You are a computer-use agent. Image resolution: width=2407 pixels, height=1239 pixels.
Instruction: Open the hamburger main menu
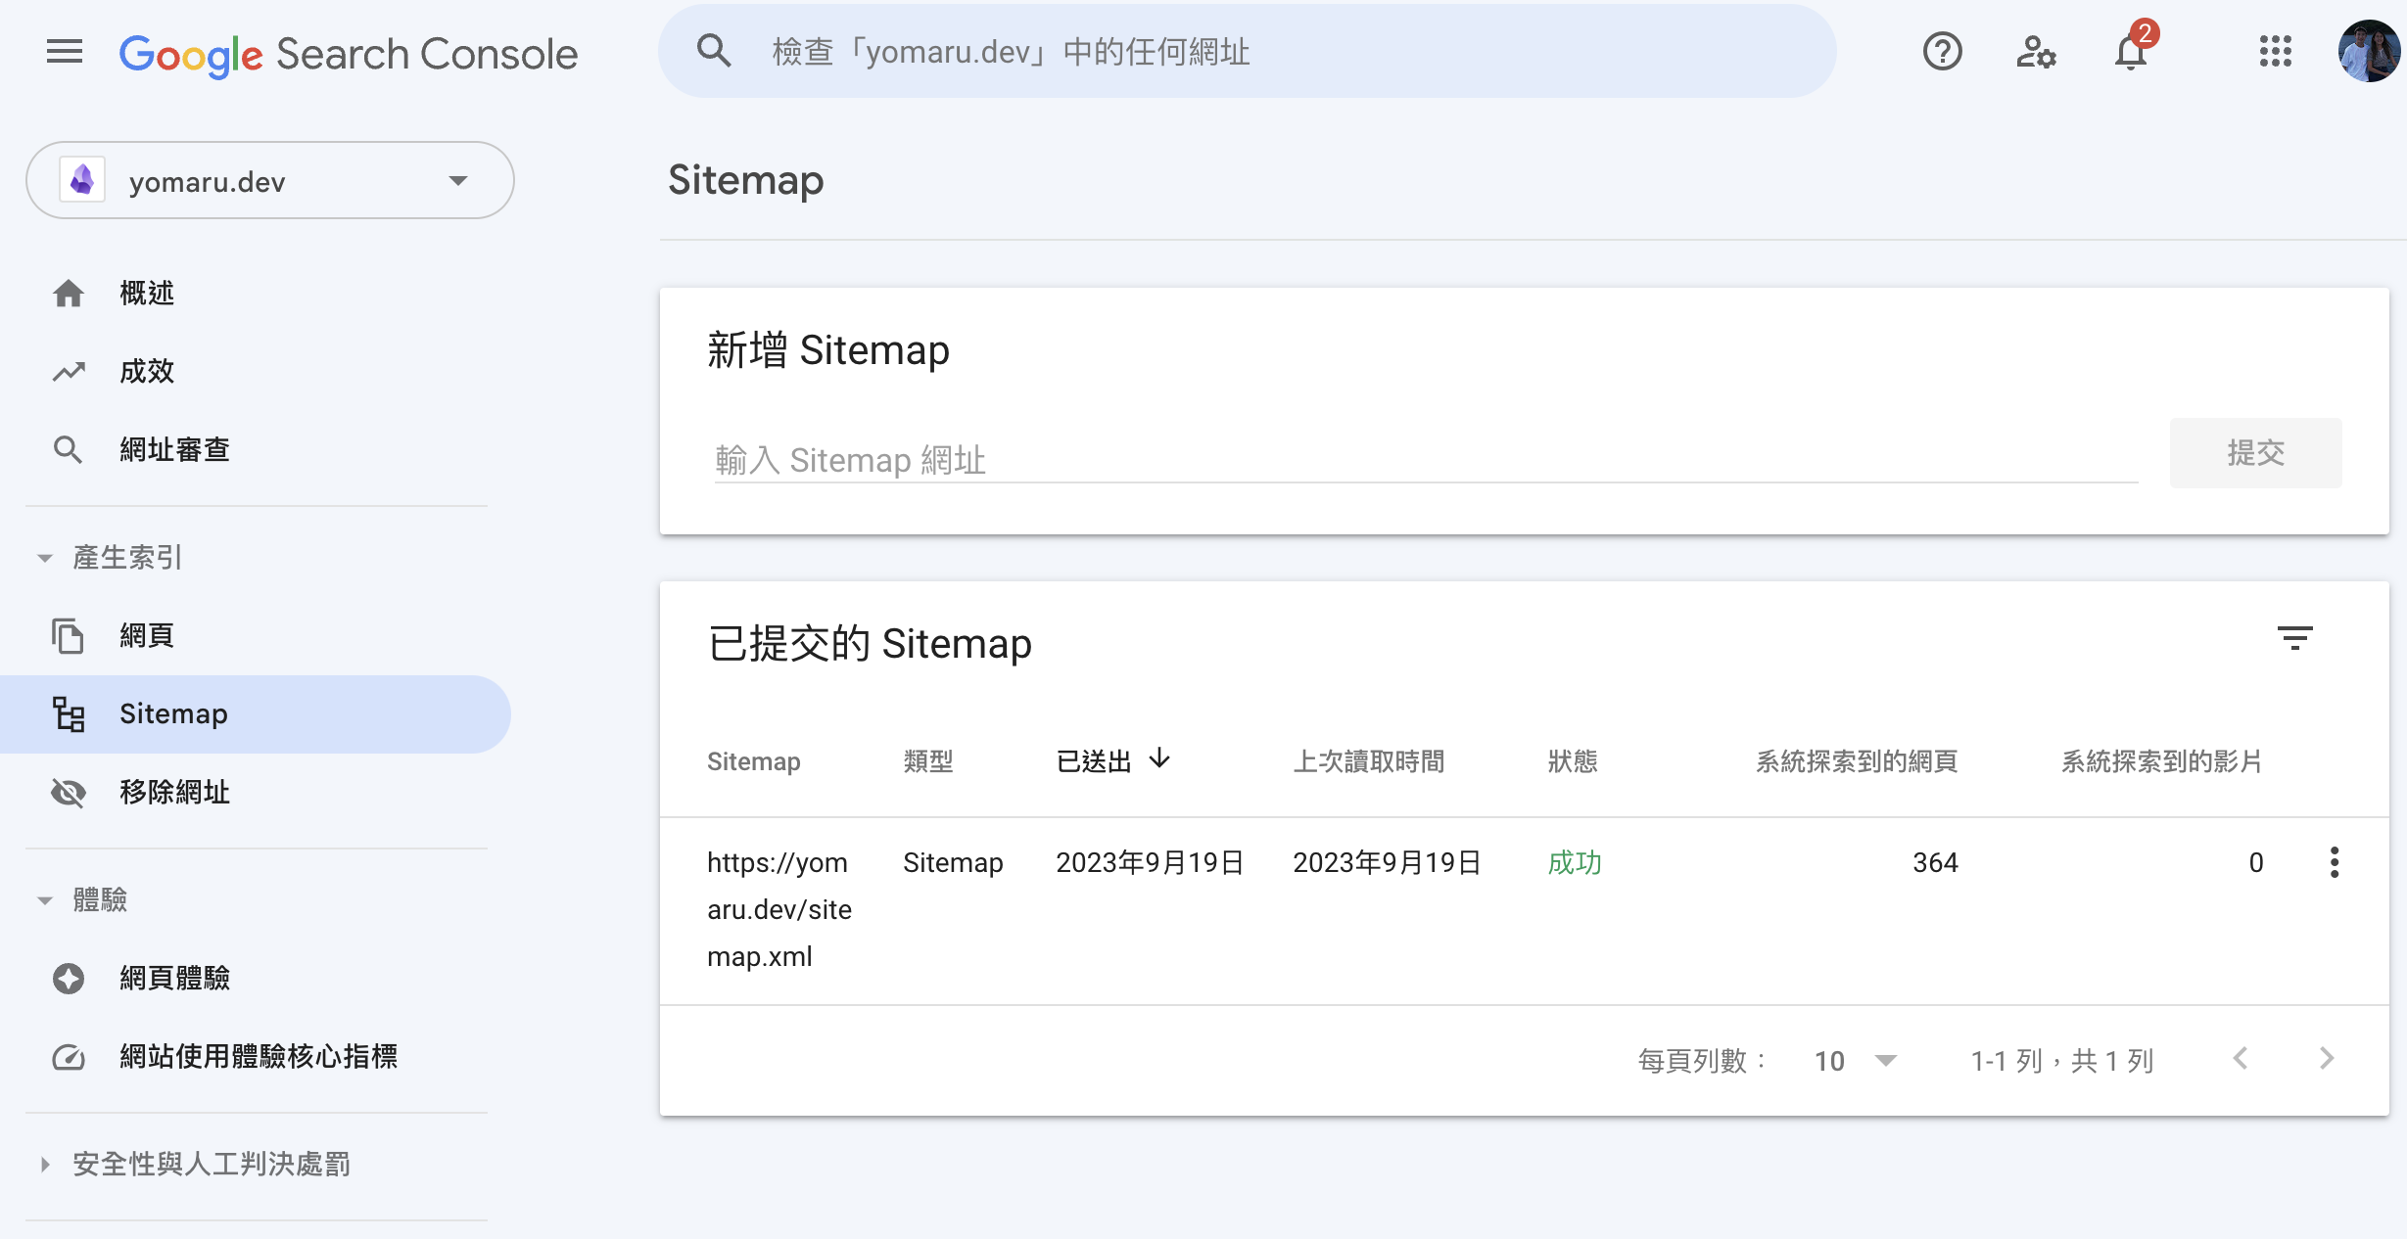[x=65, y=51]
